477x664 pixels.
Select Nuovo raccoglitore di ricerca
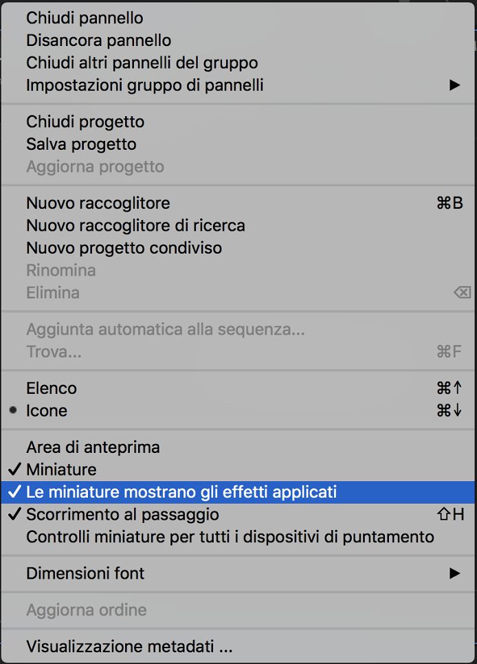tap(135, 225)
